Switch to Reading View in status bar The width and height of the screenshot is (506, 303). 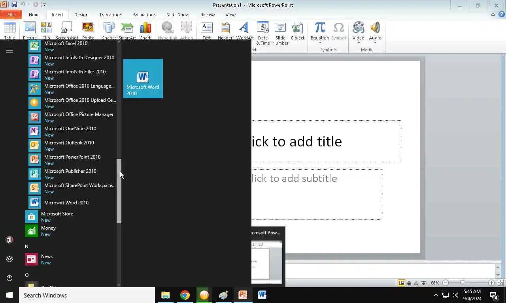click(x=416, y=283)
